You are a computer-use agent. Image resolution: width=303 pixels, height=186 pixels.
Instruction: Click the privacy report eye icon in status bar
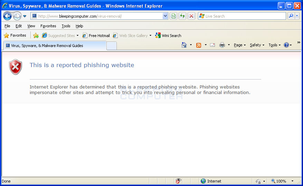pos(178,181)
